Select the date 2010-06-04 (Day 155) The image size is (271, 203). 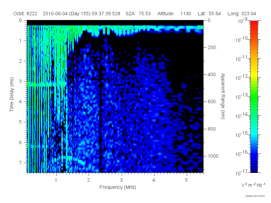[x=66, y=14]
